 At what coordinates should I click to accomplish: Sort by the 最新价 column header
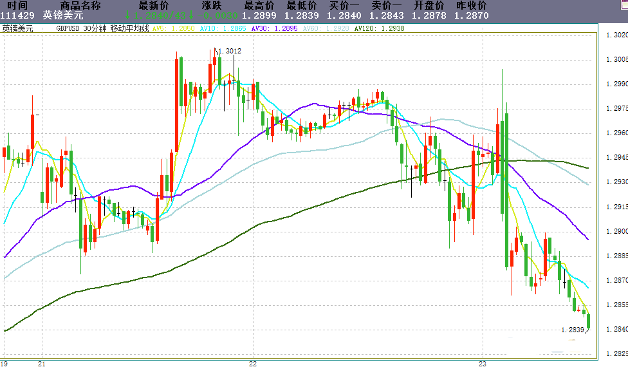154,5
